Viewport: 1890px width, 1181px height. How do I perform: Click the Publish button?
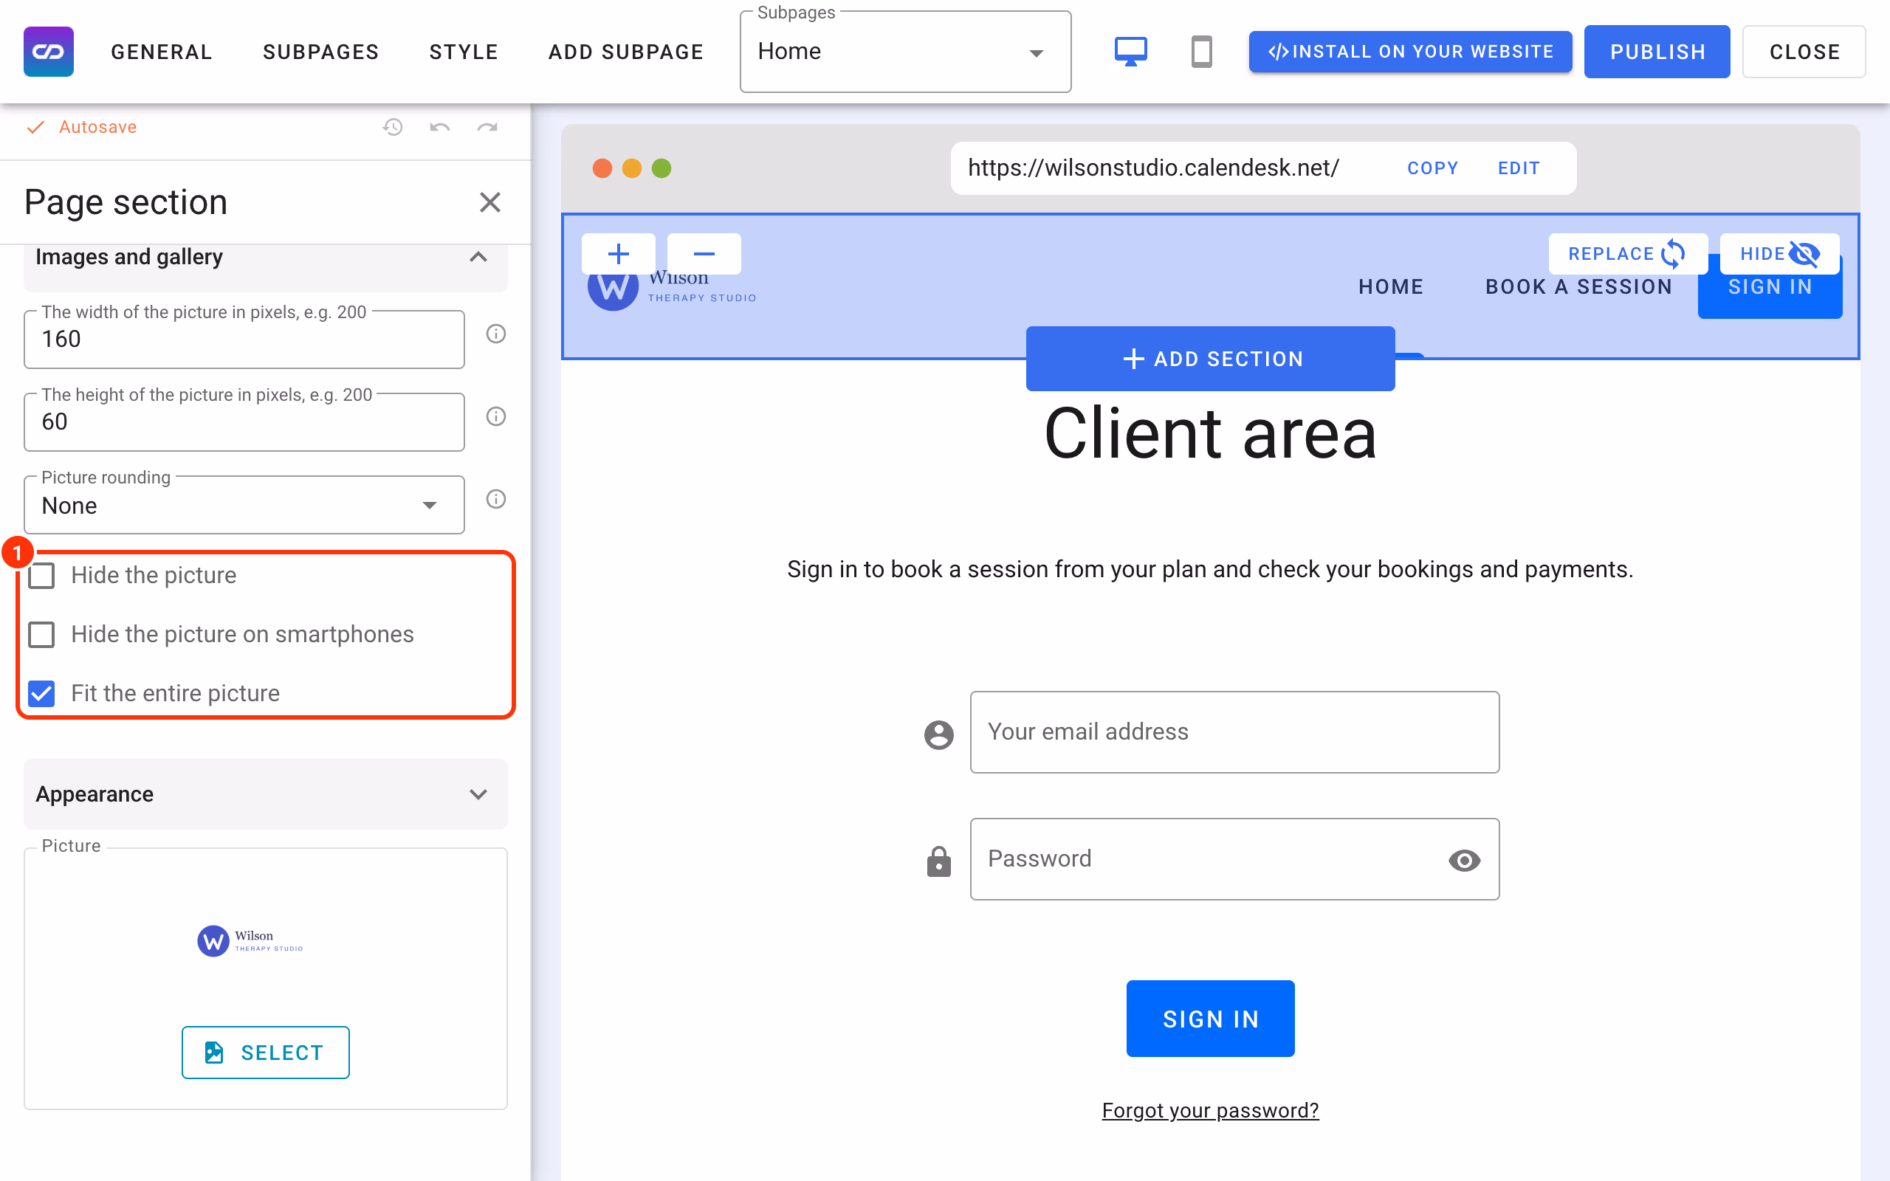pyautogui.click(x=1657, y=52)
